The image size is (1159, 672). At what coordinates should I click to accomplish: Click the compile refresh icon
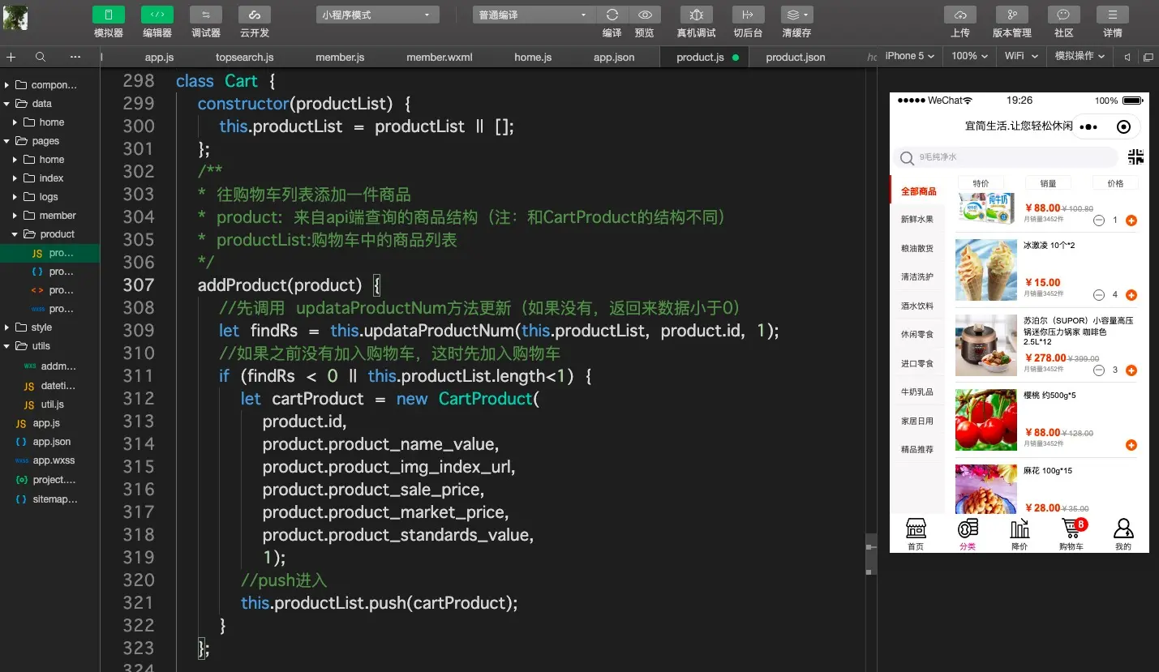pyautogui.click(x=612, y=15)
